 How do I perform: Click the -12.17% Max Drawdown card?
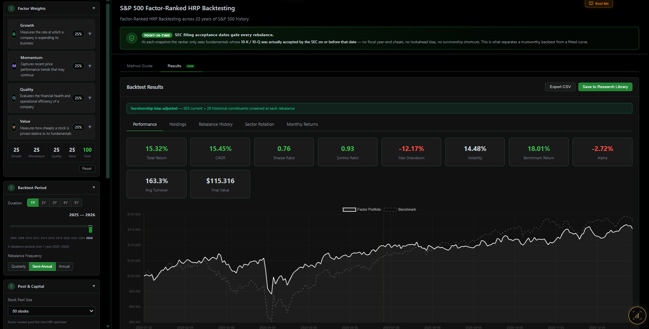[x=411, y=152]
